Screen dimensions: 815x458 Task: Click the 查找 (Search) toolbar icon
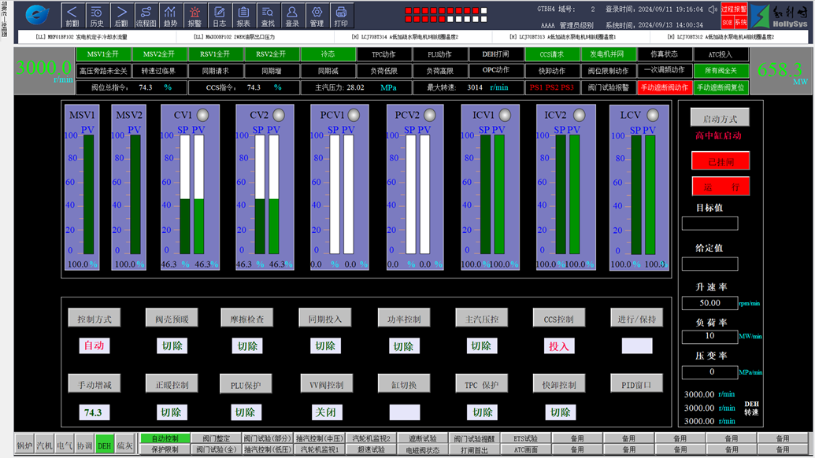(268, 14)
